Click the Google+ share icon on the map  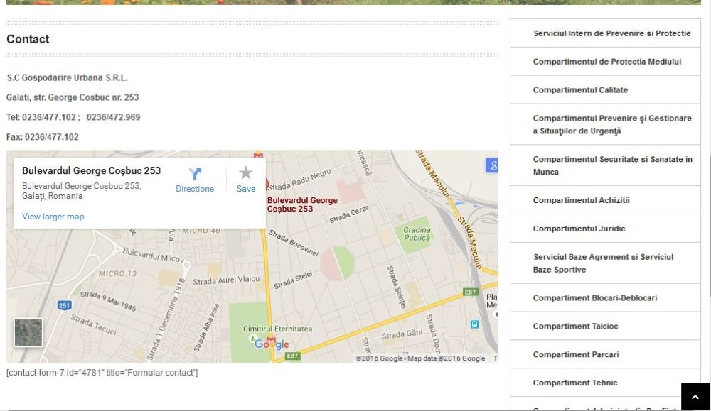click(x=494, y=165)
